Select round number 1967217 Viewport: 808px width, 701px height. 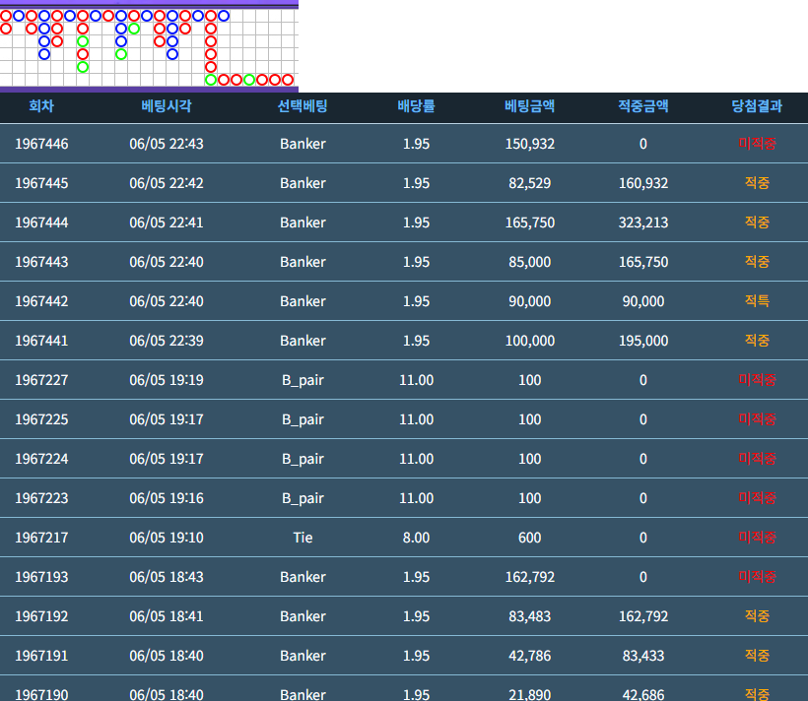click(41, 538)
